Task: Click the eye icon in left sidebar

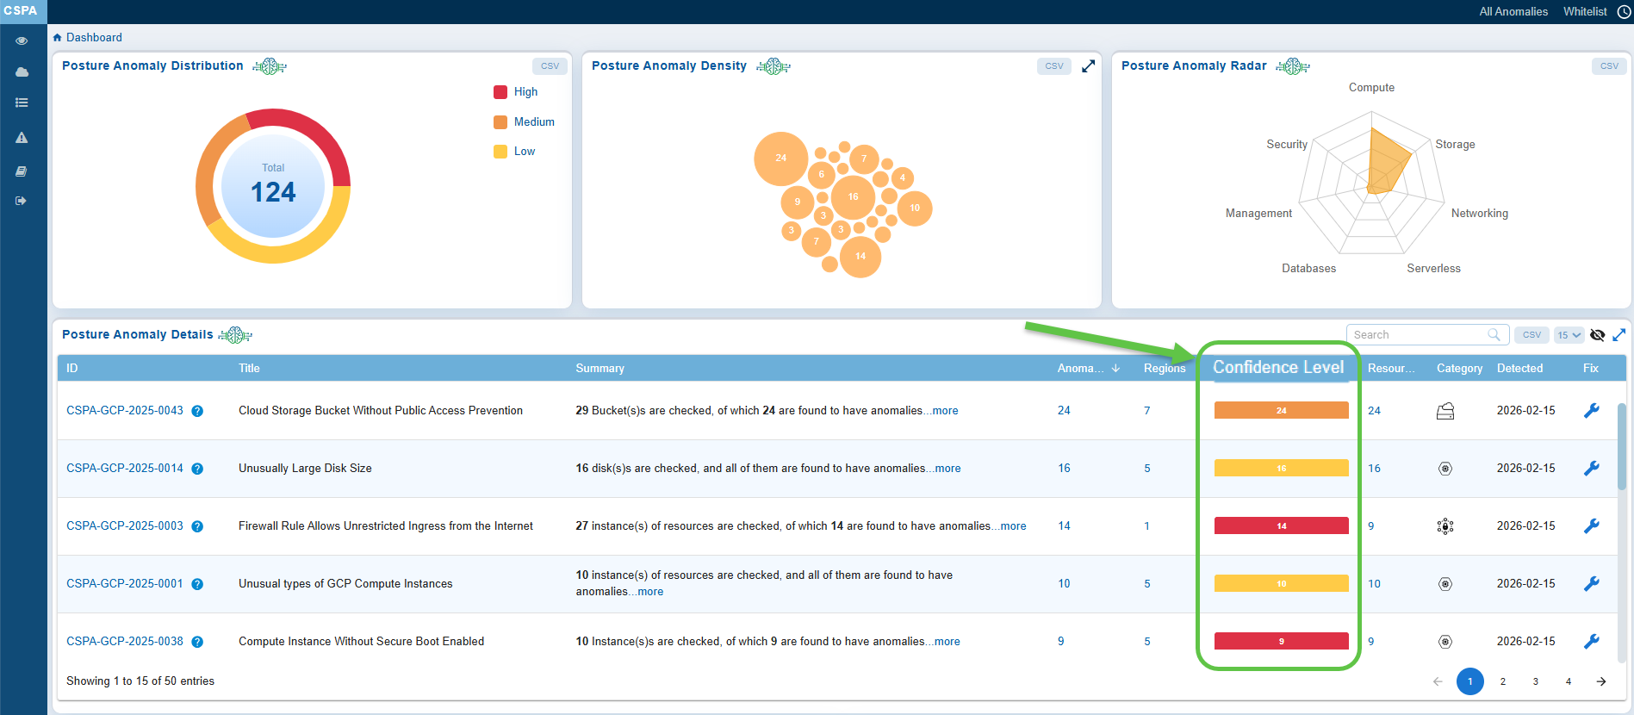Action: [x=22, y=40]
